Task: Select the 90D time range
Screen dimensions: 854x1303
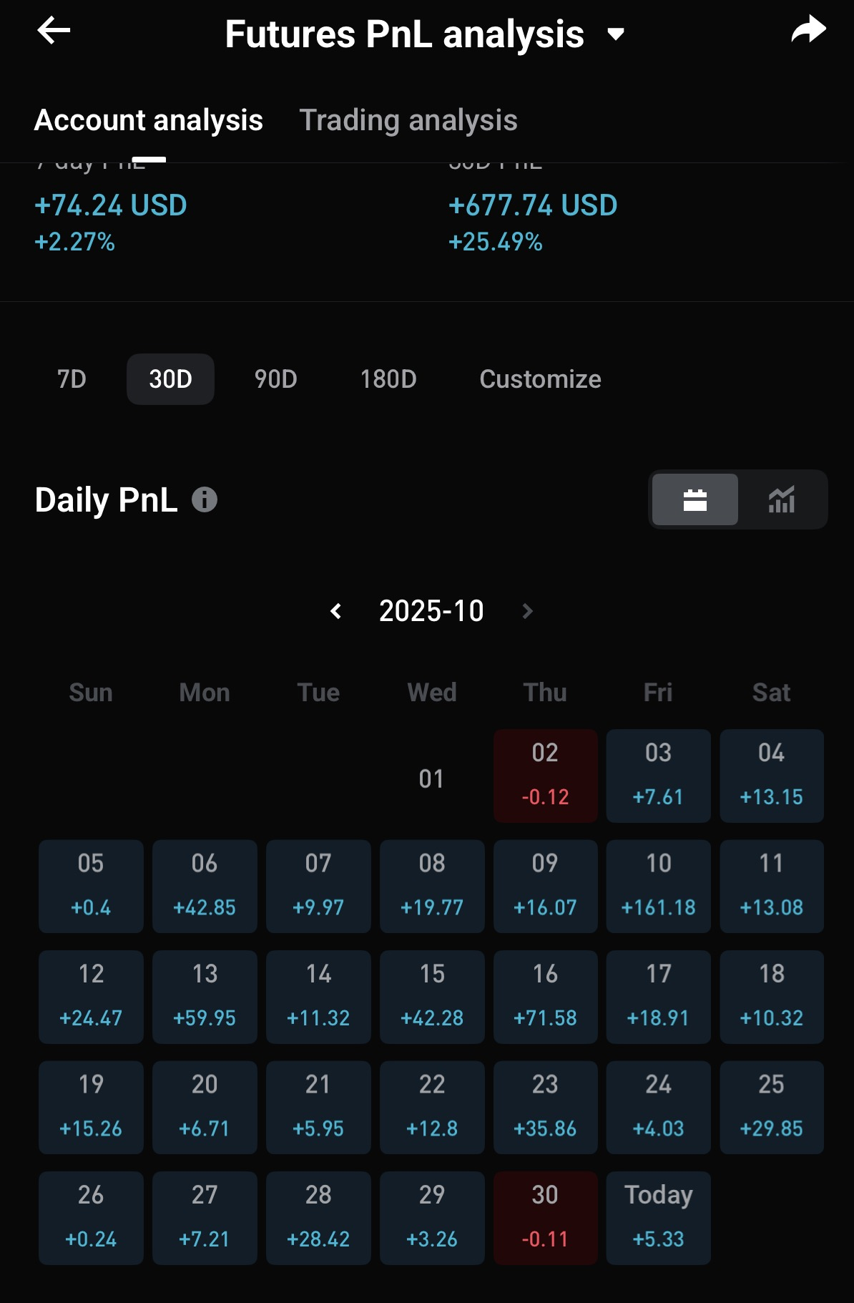Action: pos(275,379)
